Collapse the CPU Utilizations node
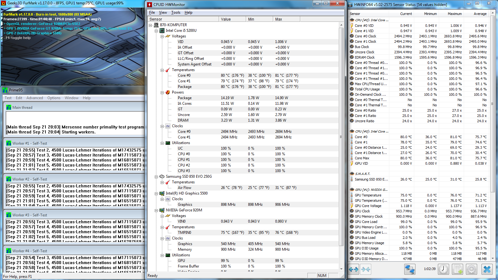The width and height of the screenshot is (498, 280). pos(162,143)
